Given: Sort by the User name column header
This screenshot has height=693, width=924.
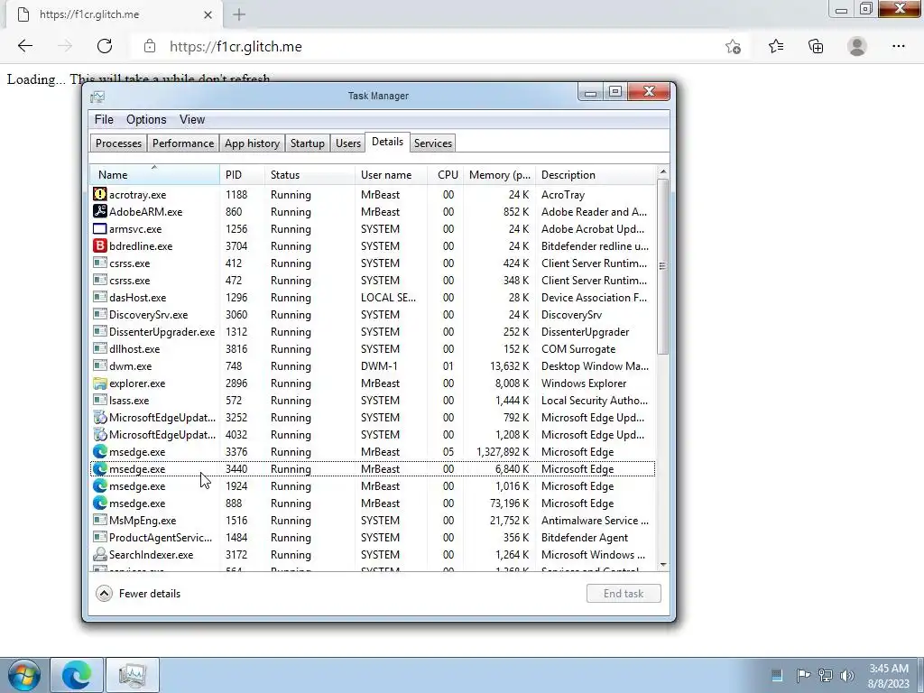Looking at the screenshot, I should tap(391, 175).
